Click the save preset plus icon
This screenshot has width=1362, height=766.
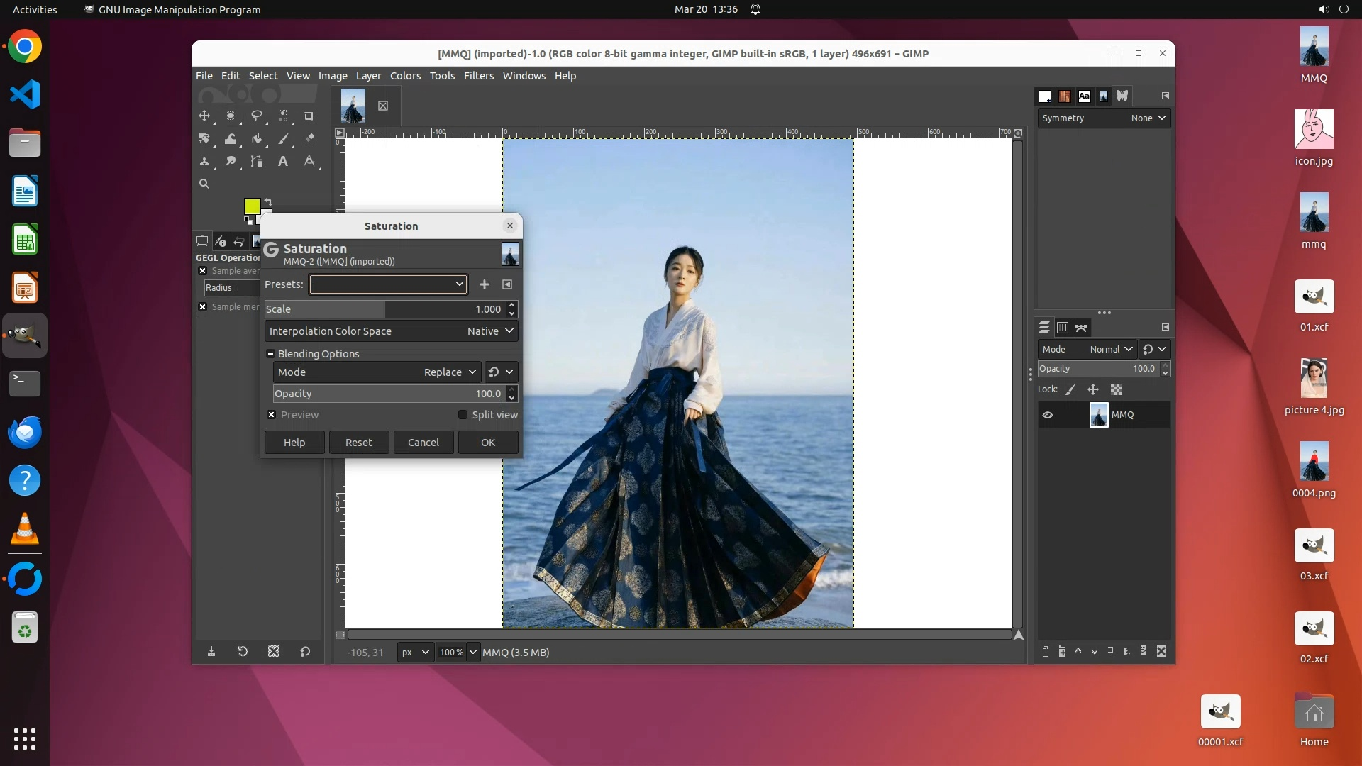[x=485, y=284]
